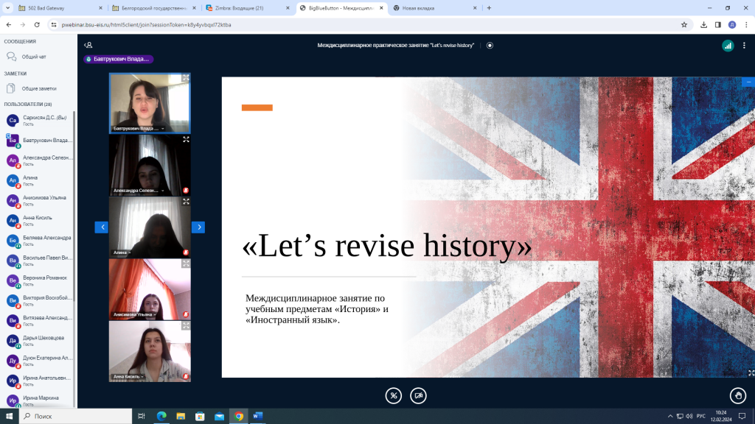Select user Алина in user list
The image size is (755, 424).
tap(38, 180)
